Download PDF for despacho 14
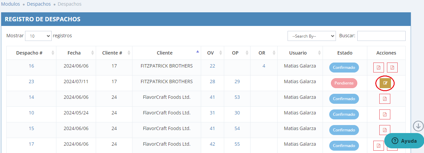 (385, 99)
